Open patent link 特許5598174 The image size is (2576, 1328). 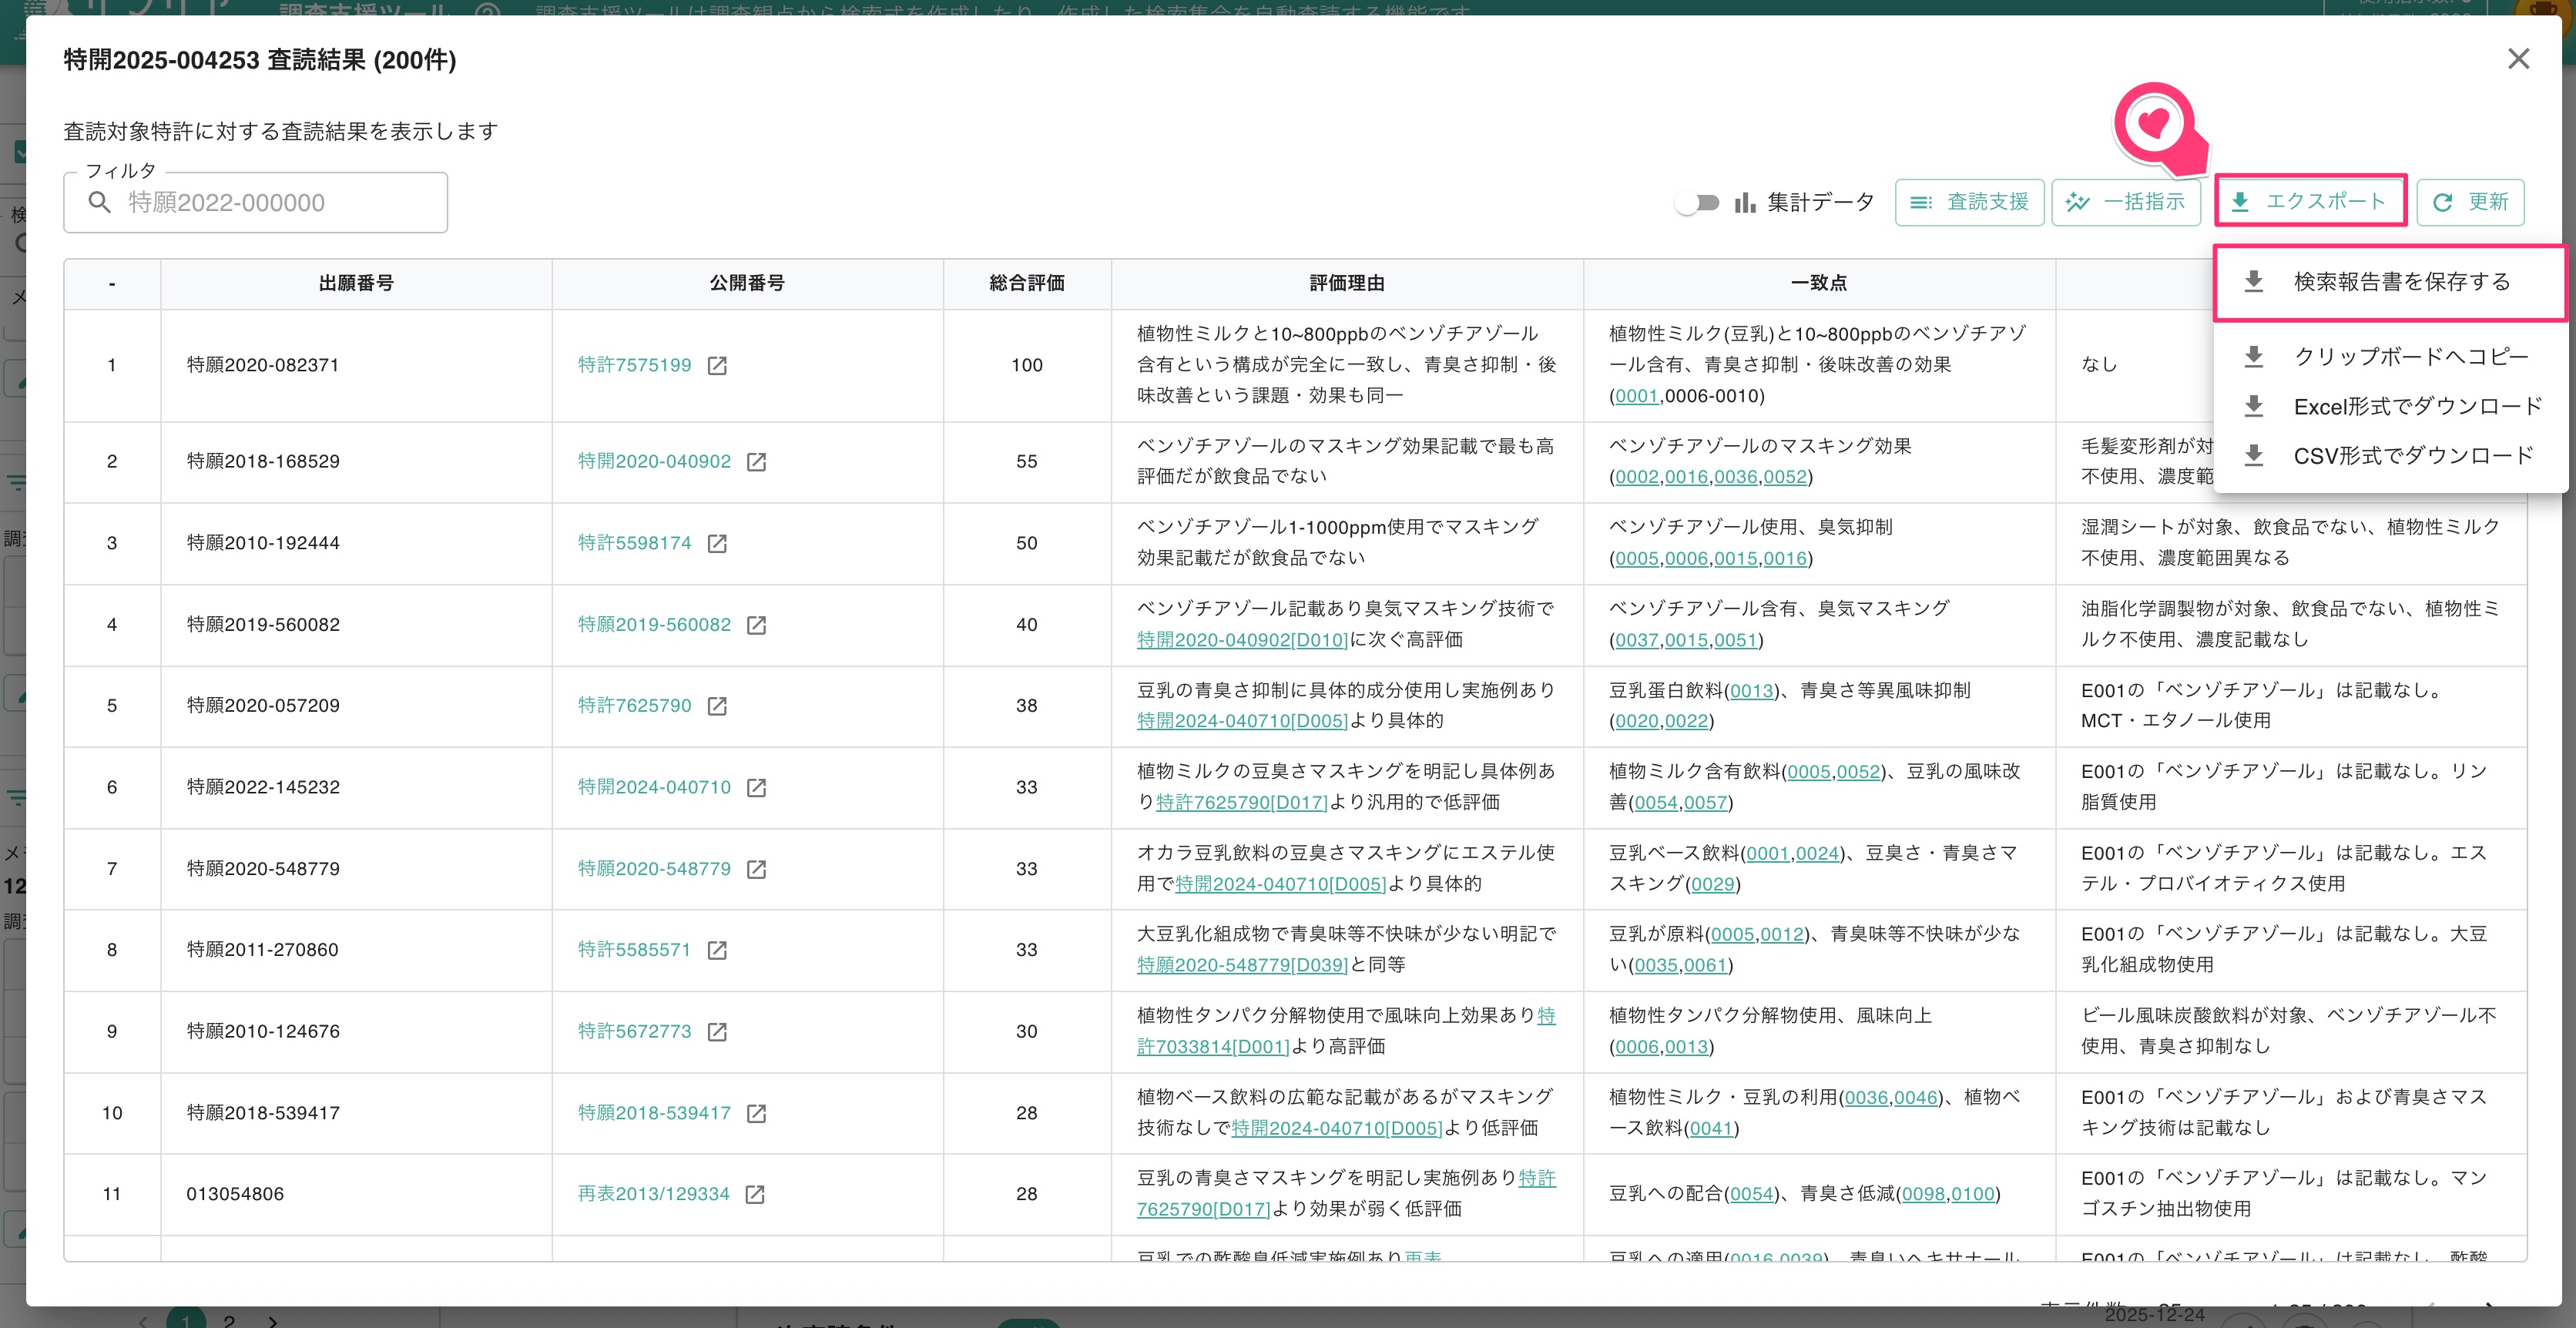coord(634,543)
